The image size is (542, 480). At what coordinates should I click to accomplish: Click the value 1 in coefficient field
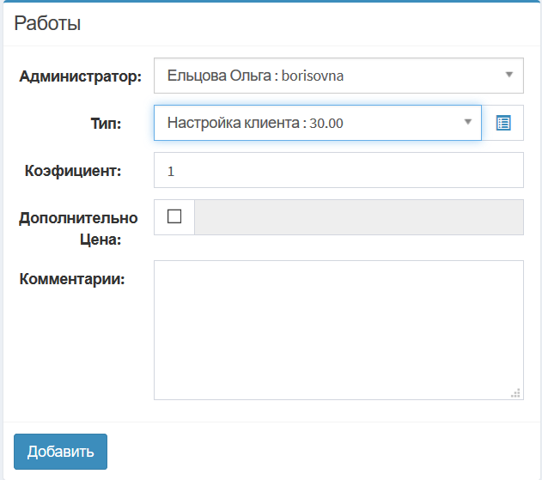coord(171,172)
